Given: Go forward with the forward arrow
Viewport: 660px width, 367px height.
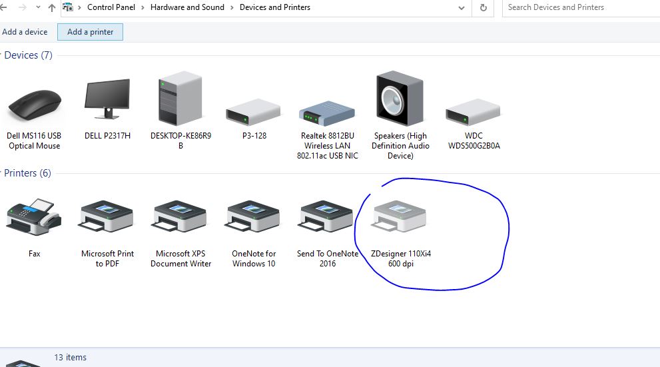Looking at the screenshot, I should (23, 7).
